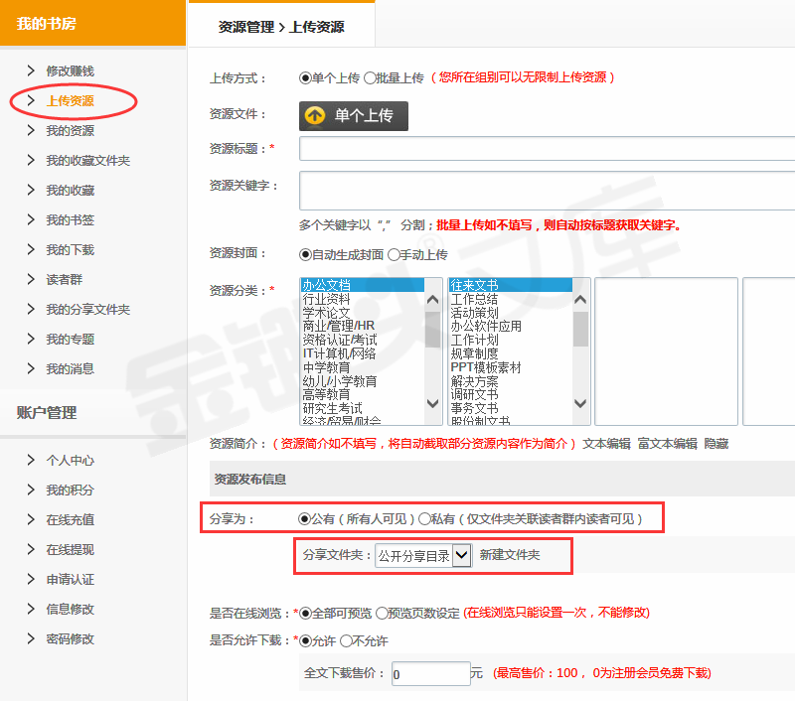Viewport: 795px width, 701px height.
Task: Click the chevron icon beside 我的资源
Action: (31, 130)
